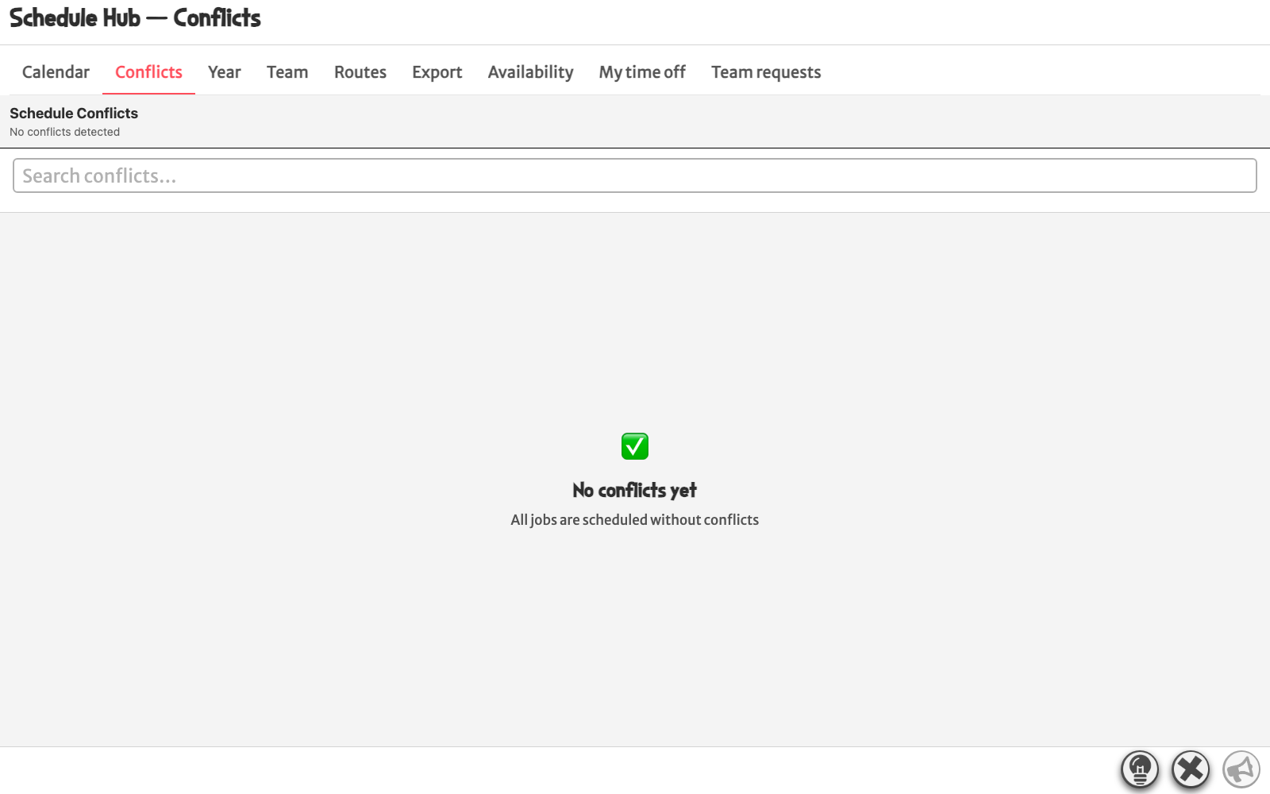Click the lightbulb hint icon

coord(1140,769)
